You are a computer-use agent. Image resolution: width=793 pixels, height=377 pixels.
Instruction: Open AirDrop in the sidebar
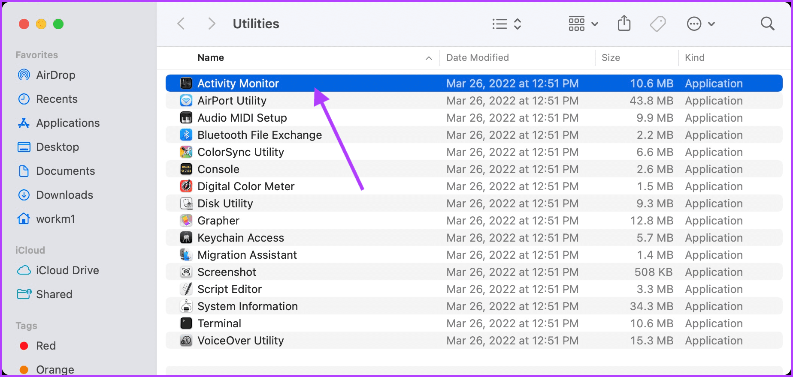[x=46, y=75]
